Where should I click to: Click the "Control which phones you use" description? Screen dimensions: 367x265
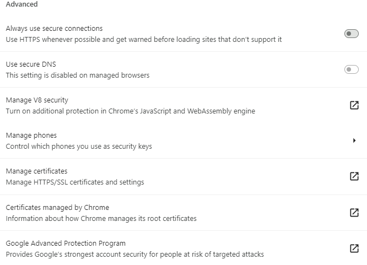pyautogui.click(x=79, y=147)
